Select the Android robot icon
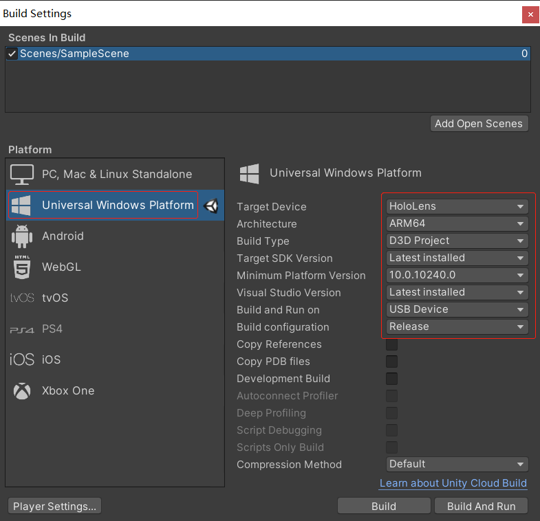This screenshot has width=540, height=521. click(x=22, y=236)
